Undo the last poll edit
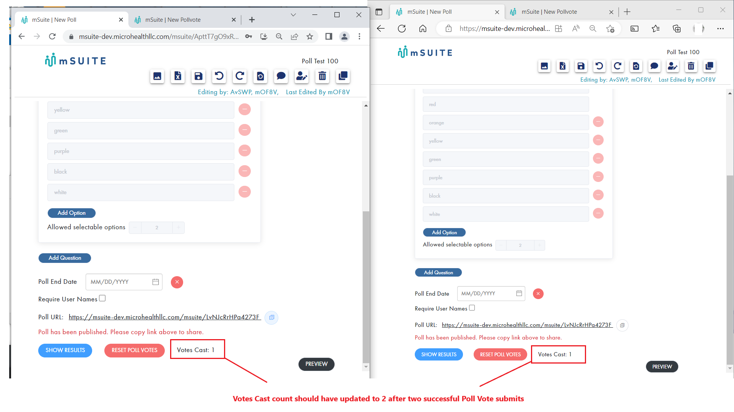 pos(219,76)
